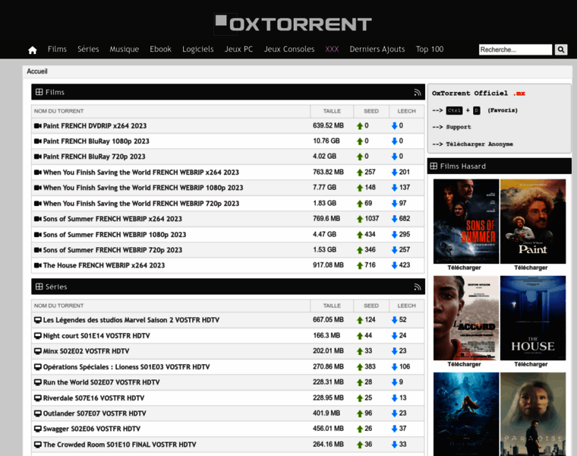Open the L'Accord movie poster thumbnail
This screenshot has width=577, height=456.
466,318
